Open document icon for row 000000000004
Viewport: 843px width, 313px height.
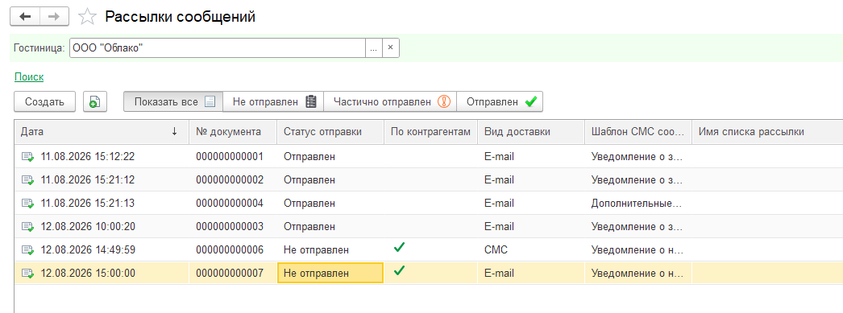(x=27, y=204)
